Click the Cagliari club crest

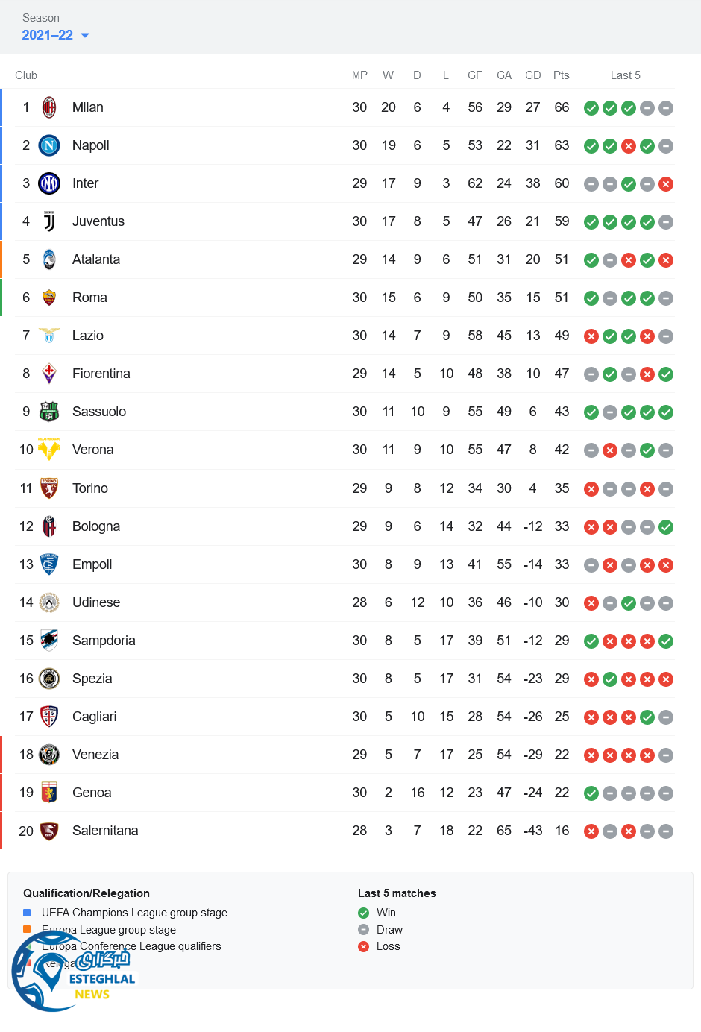tap(49, 717)
